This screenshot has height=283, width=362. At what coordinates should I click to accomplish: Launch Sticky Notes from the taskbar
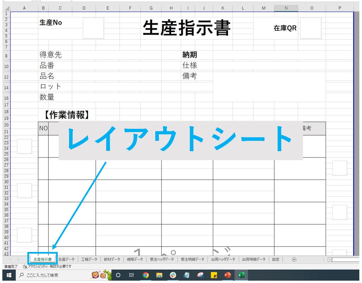[x=214, y=275]
